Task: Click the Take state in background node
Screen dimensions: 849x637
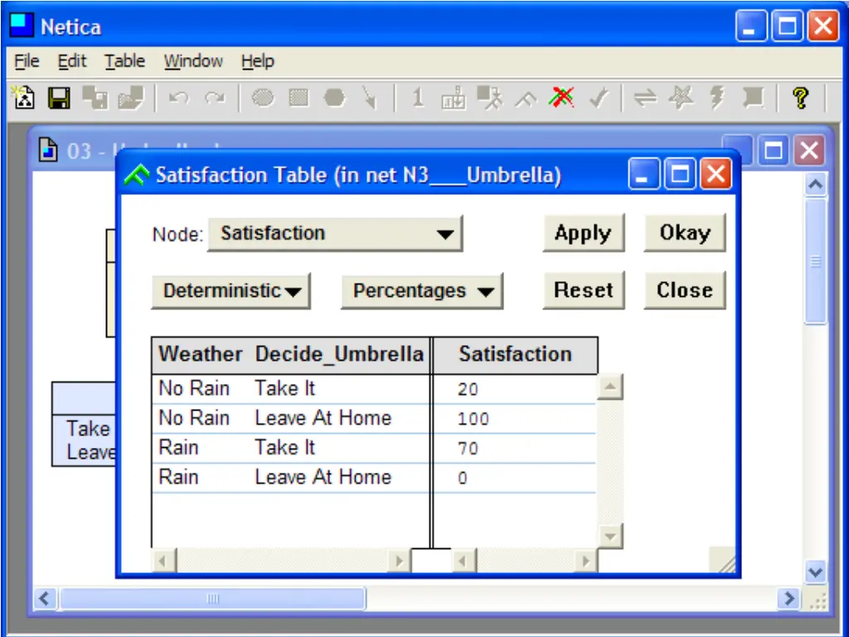Action: point(88,429)
